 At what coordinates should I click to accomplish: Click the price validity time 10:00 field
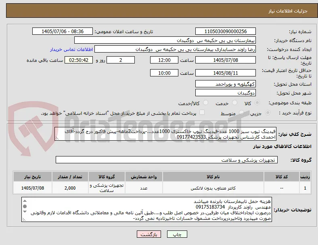164,73
